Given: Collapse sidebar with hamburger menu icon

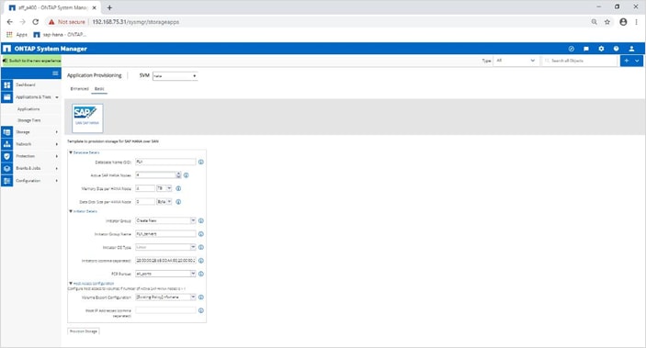Looking at the screenshot, I should pyautogui.click(x=55, y=73).
